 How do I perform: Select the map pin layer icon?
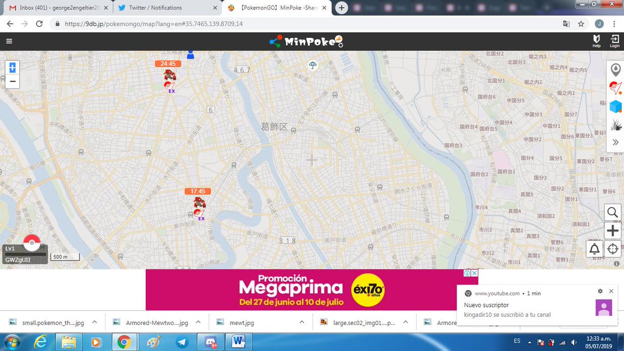point(616,70)
